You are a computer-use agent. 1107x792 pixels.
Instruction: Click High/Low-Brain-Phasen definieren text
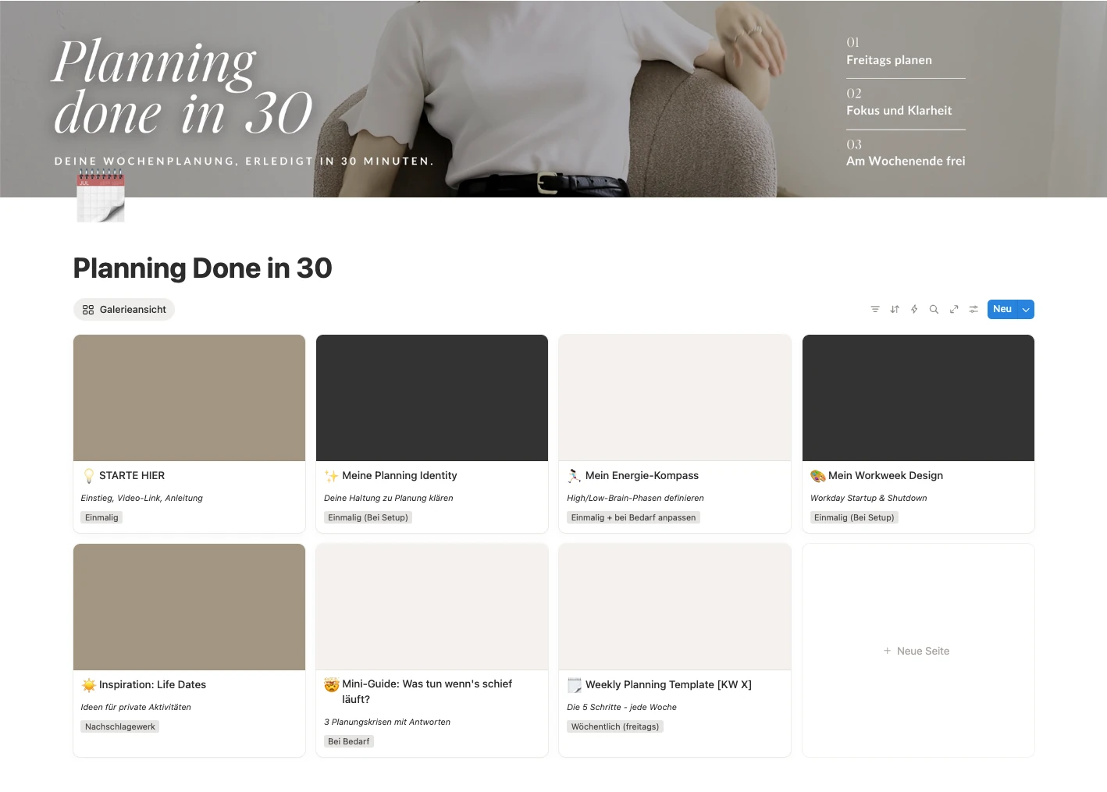pos(635,498)
